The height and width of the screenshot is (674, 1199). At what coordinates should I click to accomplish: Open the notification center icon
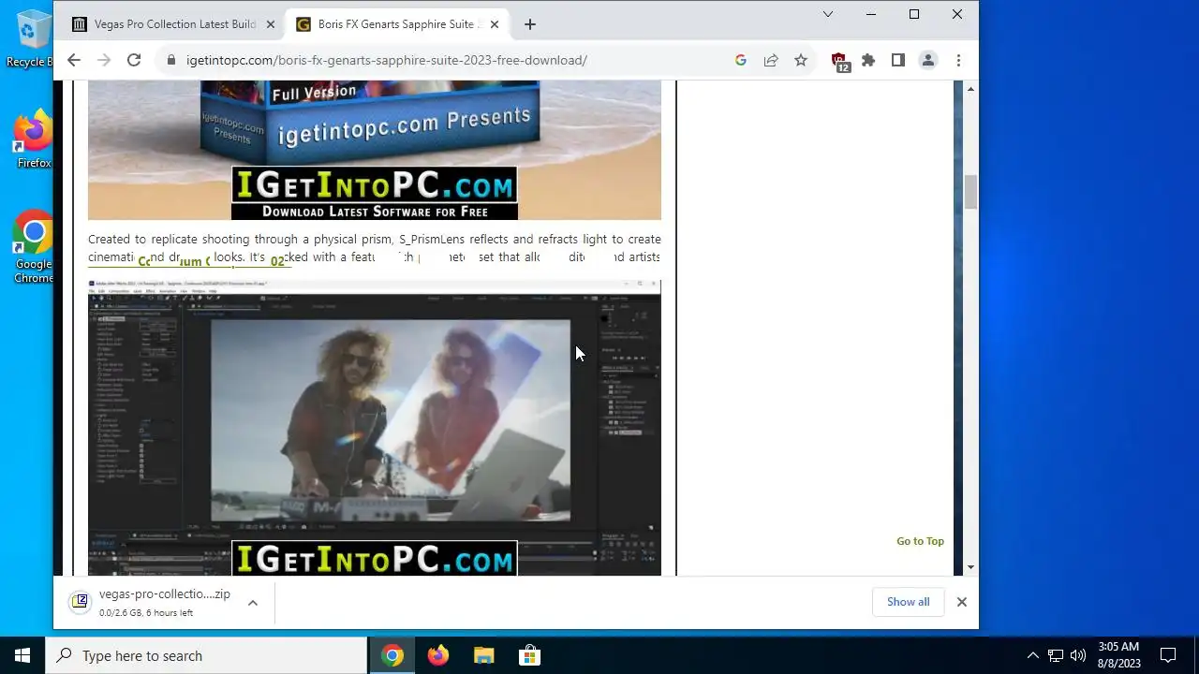pos(1168,655)
